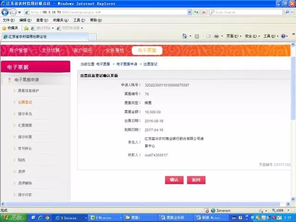The height and width of the screenshot is (222, 296).
Task: Open the 建议网站 link
Action: (x=42, y=28)
